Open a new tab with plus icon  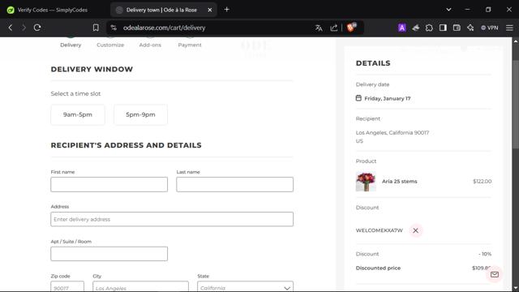227,10
